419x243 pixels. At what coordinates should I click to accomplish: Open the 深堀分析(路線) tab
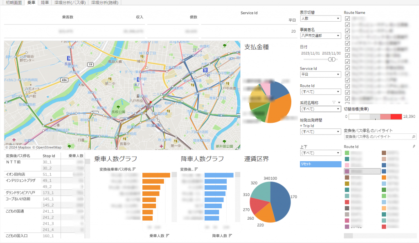[x=105, y=2]
